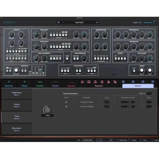Screen dimensions: 159x159
Task: Toggle the Multi-Arp power button
Action: (x=9, y=82)
